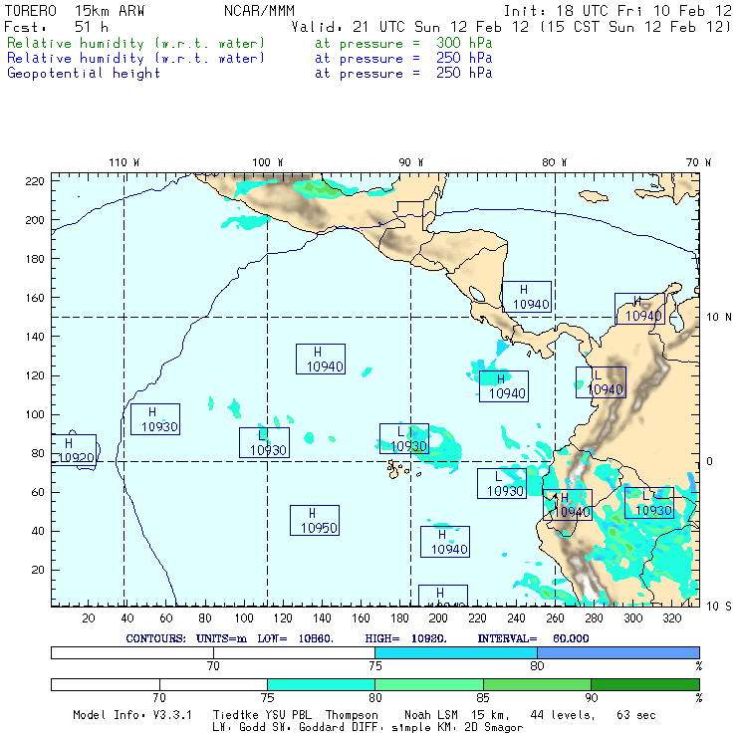Image resolution: width=737 pixels, height=737 pixels.
Task: Click the 'Thompson' microphysics text
Action: (x=352, y=715)
